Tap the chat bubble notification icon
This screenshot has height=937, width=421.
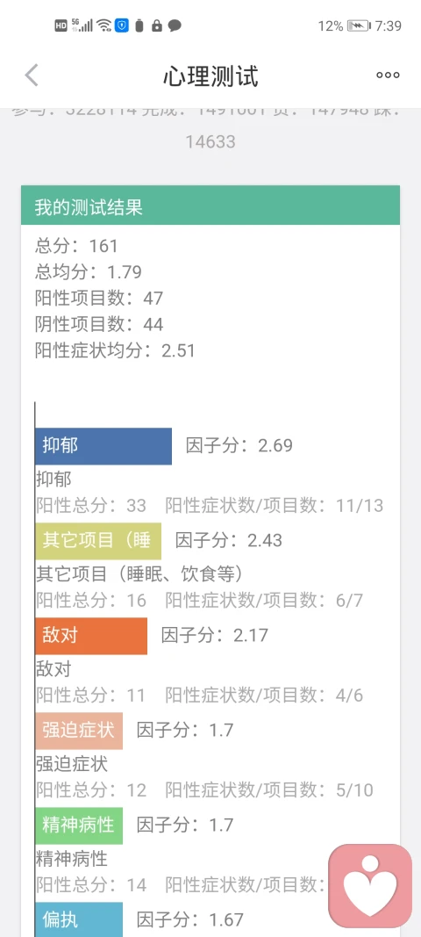click(175, 25)
